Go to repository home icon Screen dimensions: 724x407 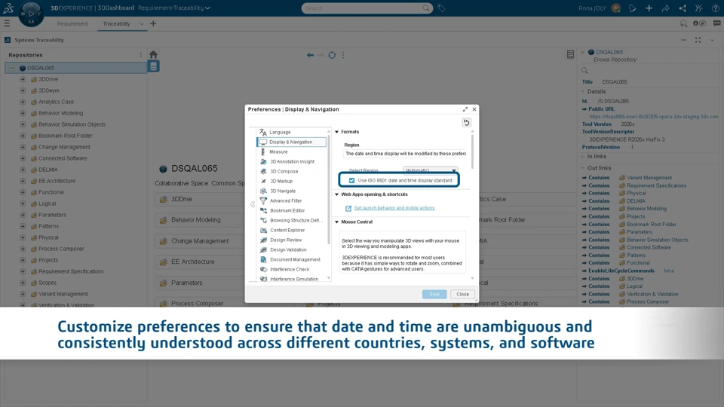coord(153,54)
